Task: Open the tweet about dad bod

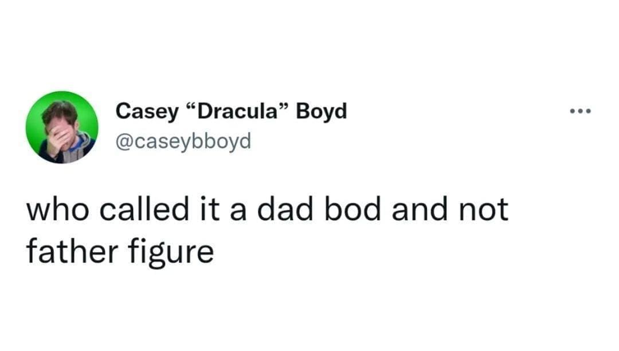Action: (267, 230)
